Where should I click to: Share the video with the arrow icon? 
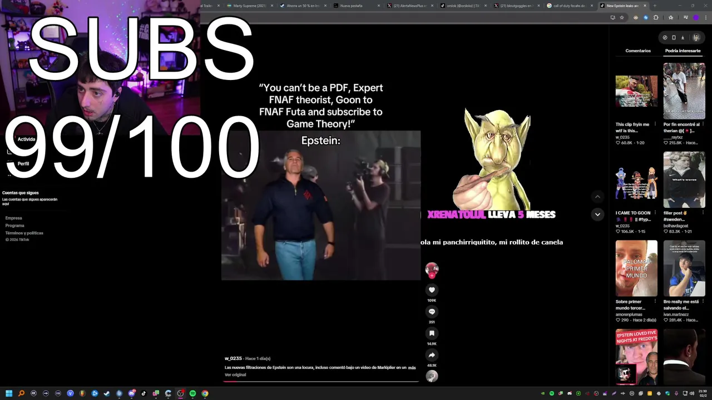432,355
